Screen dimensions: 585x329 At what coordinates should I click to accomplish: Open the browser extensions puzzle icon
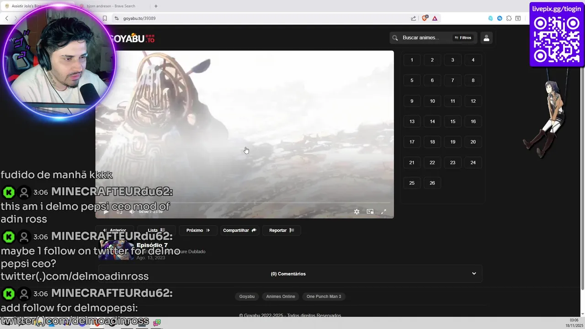point(509,18)
